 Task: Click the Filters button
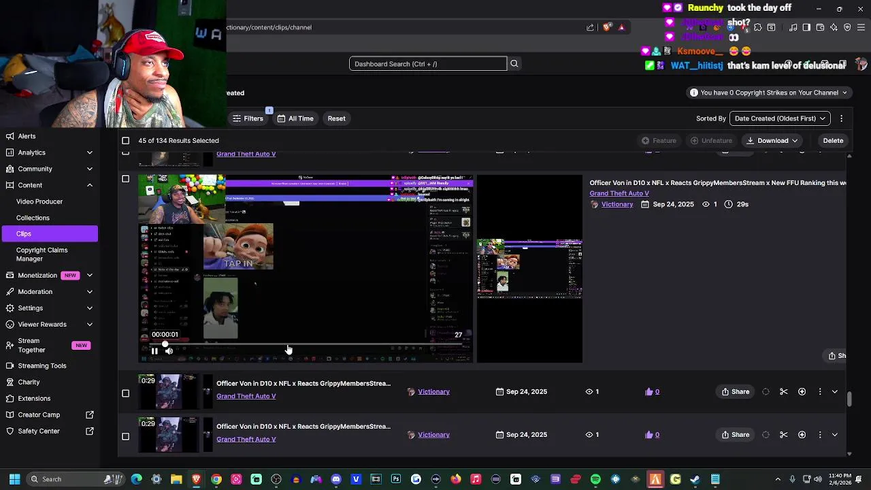(248, 118)
